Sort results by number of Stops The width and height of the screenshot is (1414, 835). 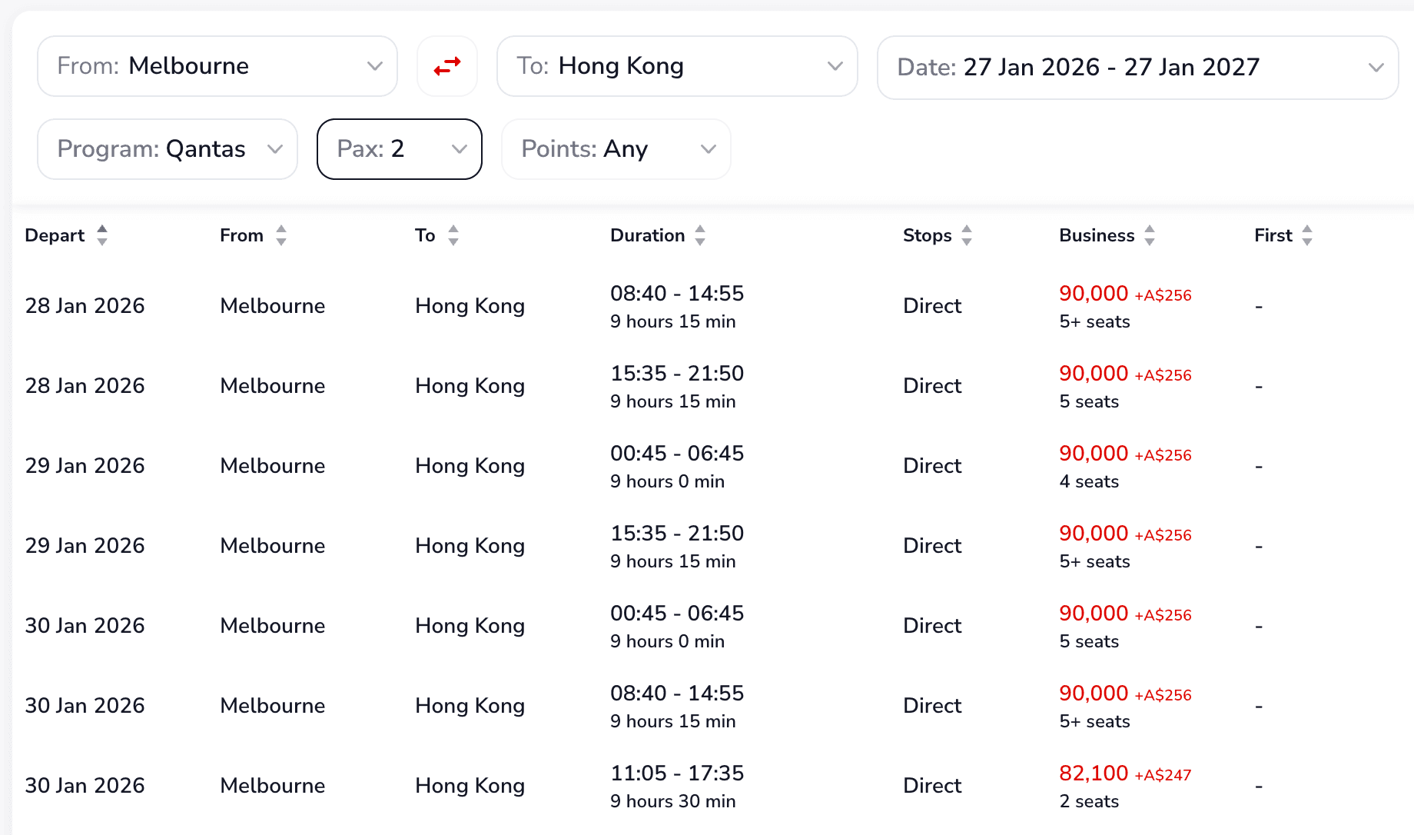pyautogui.click(x=966, y=235)
